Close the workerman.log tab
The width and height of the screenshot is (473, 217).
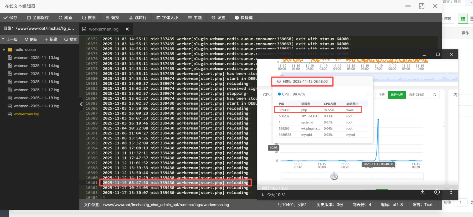(127, 29)
